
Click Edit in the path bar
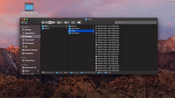[x=100, y=73]
